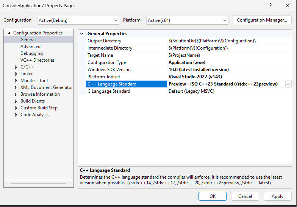Click the Application (.exe) value

click(x=187, y=62)
